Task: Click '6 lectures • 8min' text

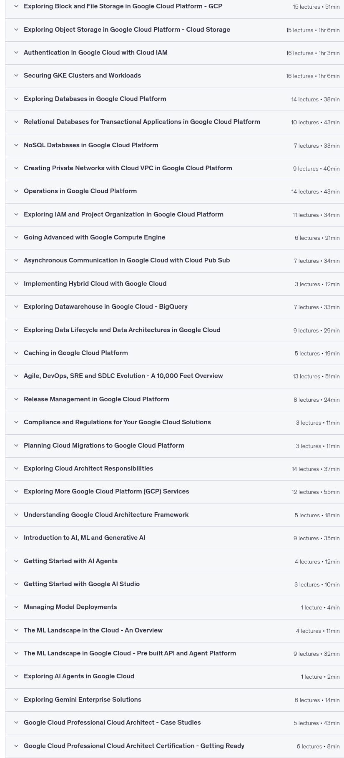Action: [x=318, y=746]
